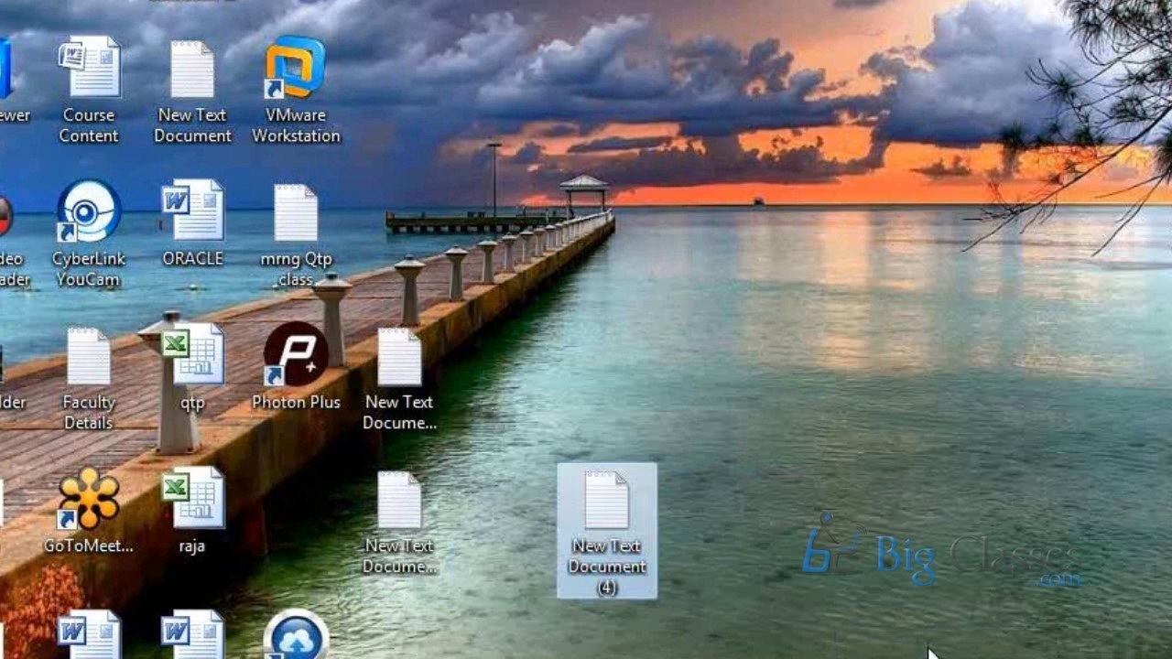The height and width of the screenshot is (659, 1172).
Task: Open the qtp Excel spreadsheet
Action: coord(193,355)
